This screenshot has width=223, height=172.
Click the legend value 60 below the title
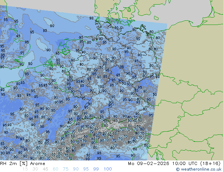56,169
